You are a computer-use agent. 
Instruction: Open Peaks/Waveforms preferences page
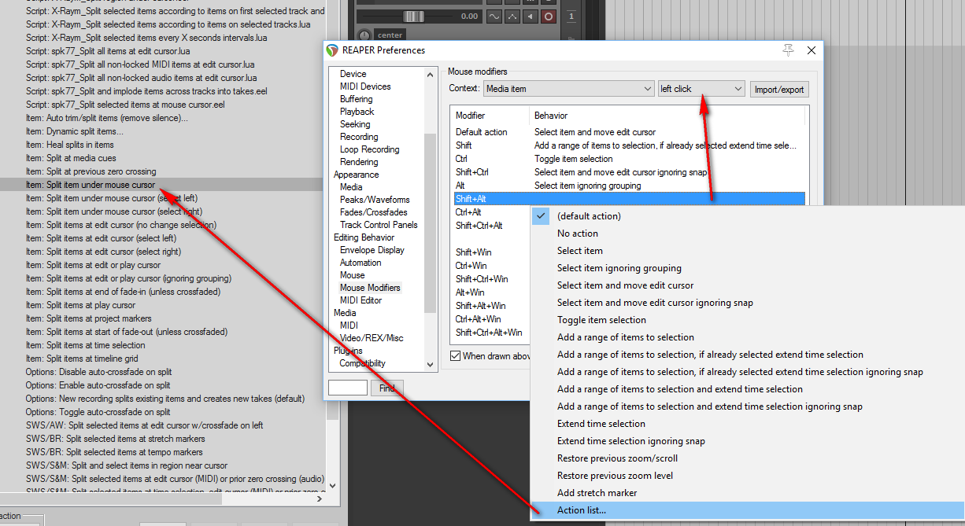pyautogui.click(x=375, y=200)
